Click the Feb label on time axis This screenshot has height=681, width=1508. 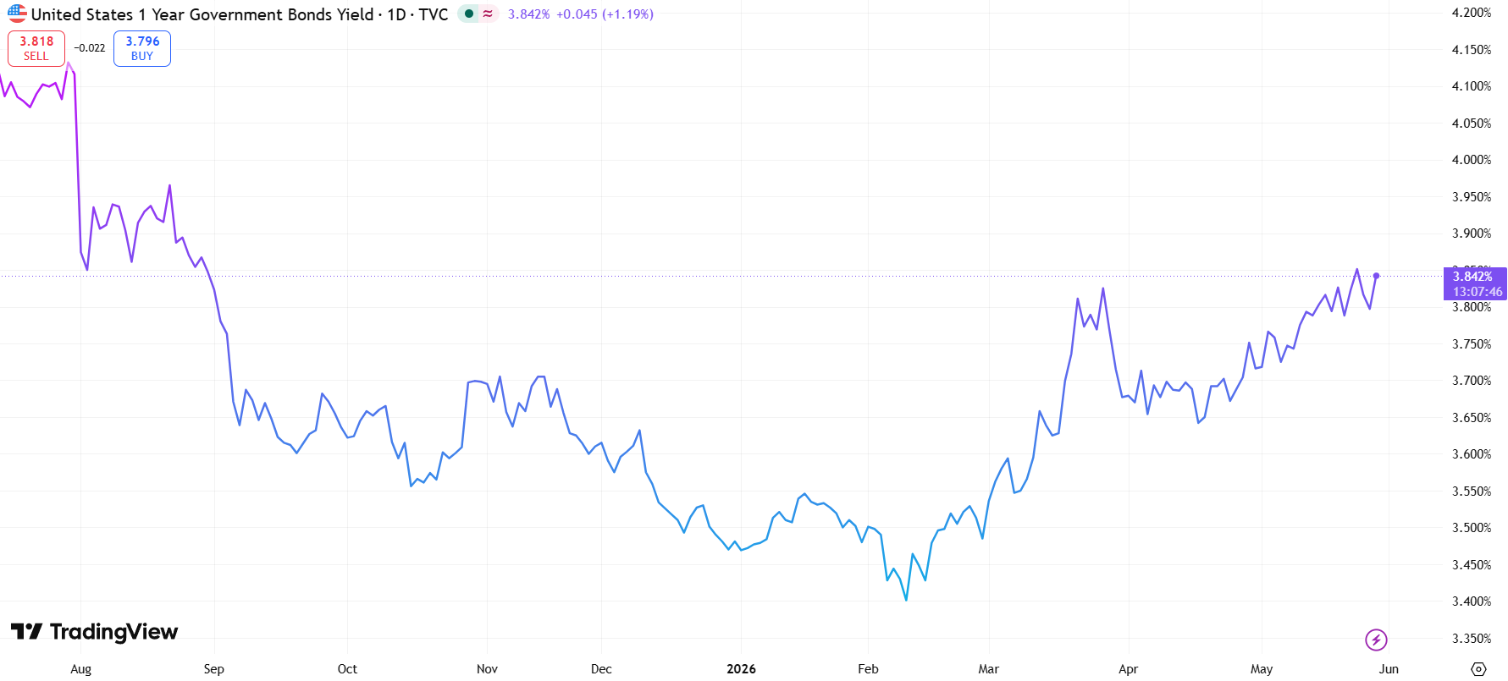(x=868, y=669)
